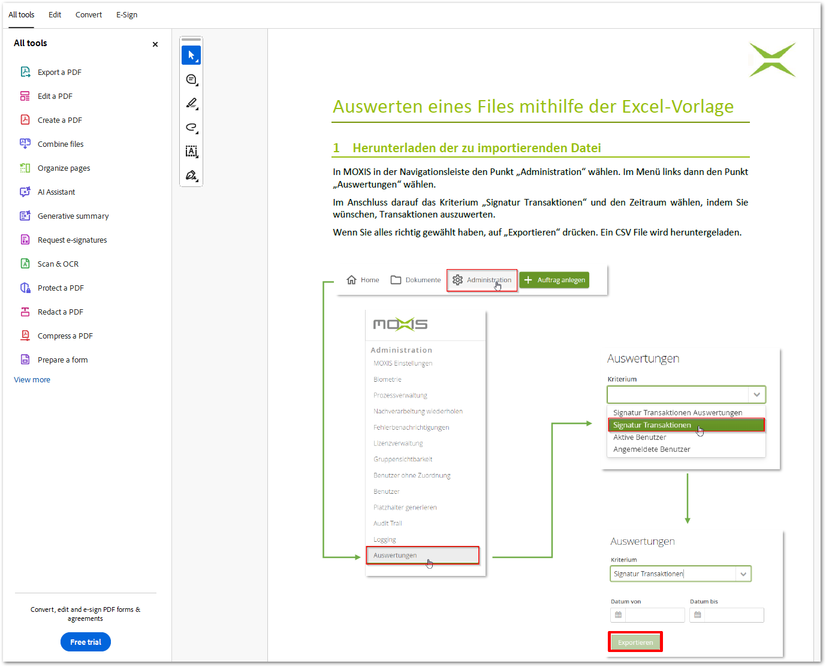Open the Combine files tool

pos(60,144)
